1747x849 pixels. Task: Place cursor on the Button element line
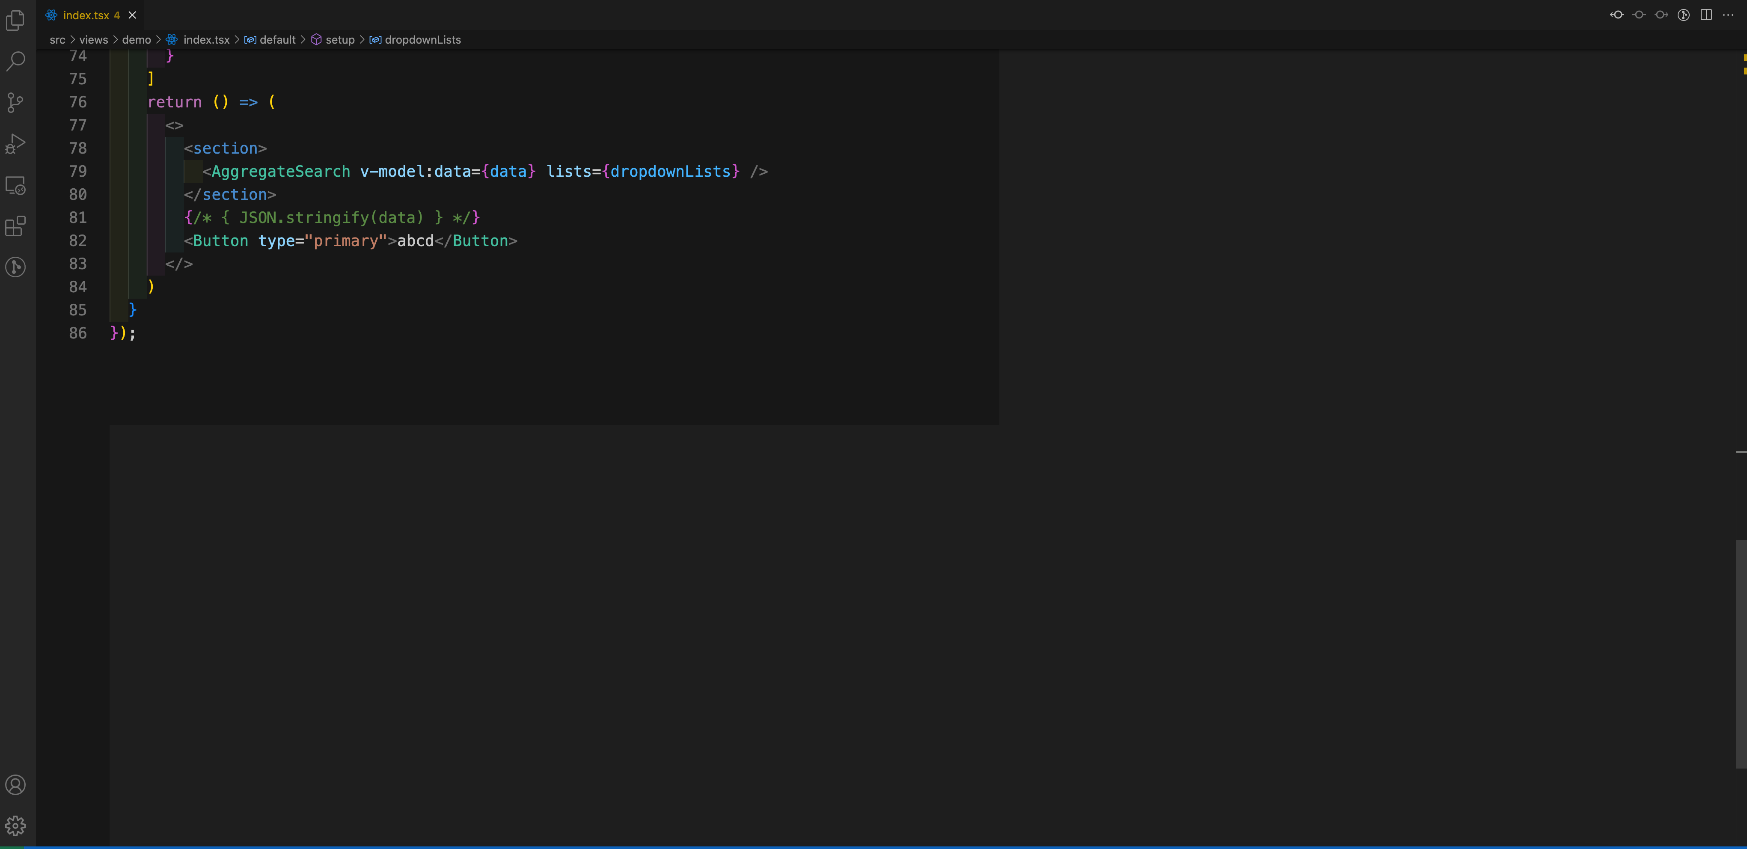pyautogui.click(x=339, y=241)
